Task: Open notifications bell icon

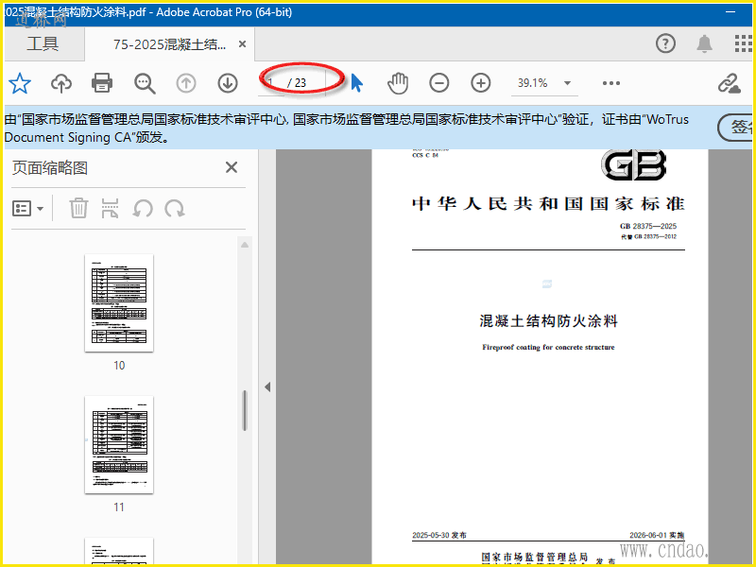Action: 704,43
